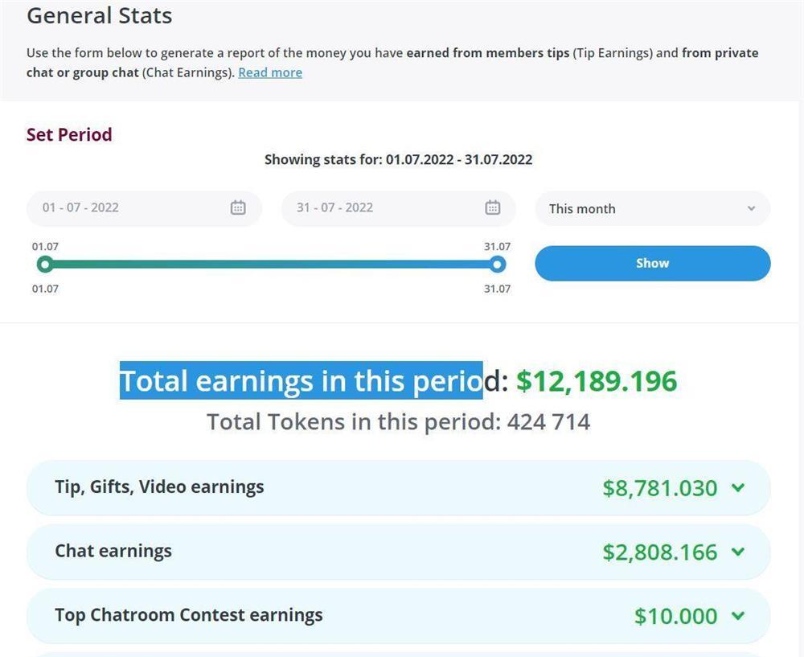Click the 01 - 07 - 2022 date field
Image resolution: width=804 pixels, height=657 pixels.
129,207
